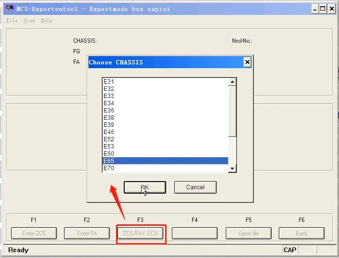Viewport: 339px width, 258px height.
Task: Select chassis E39 in the list
Action: 165,125
